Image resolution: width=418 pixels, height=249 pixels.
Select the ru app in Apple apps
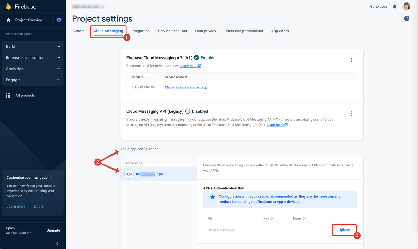(x=158, y=174)
